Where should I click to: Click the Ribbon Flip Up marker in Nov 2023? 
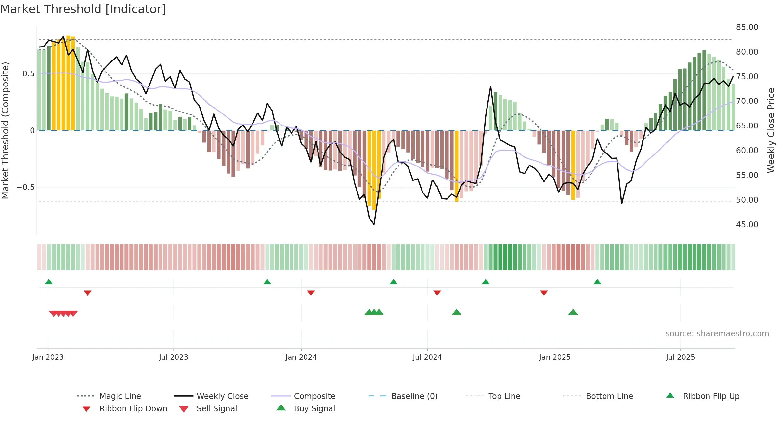click(x=267, y=282)
